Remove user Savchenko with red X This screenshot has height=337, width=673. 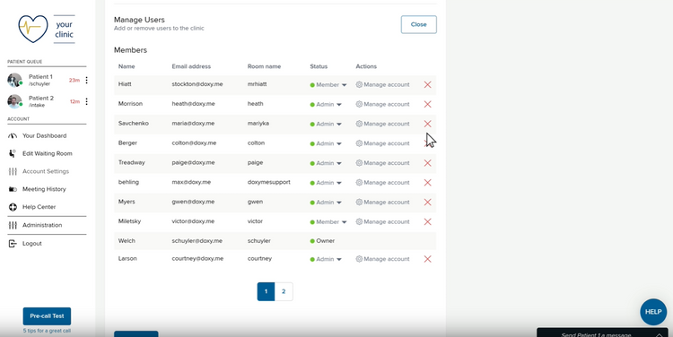[x=427, y=124]
